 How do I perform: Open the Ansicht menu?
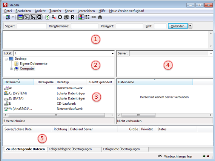[x=40, y=11]
